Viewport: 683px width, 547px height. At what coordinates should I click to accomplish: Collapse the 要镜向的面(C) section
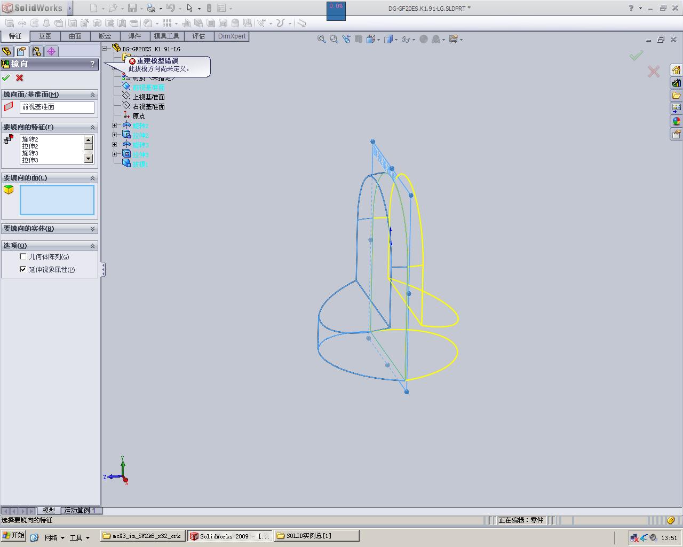point(92,178)
